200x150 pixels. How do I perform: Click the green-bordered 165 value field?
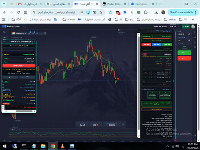point(5,81)
